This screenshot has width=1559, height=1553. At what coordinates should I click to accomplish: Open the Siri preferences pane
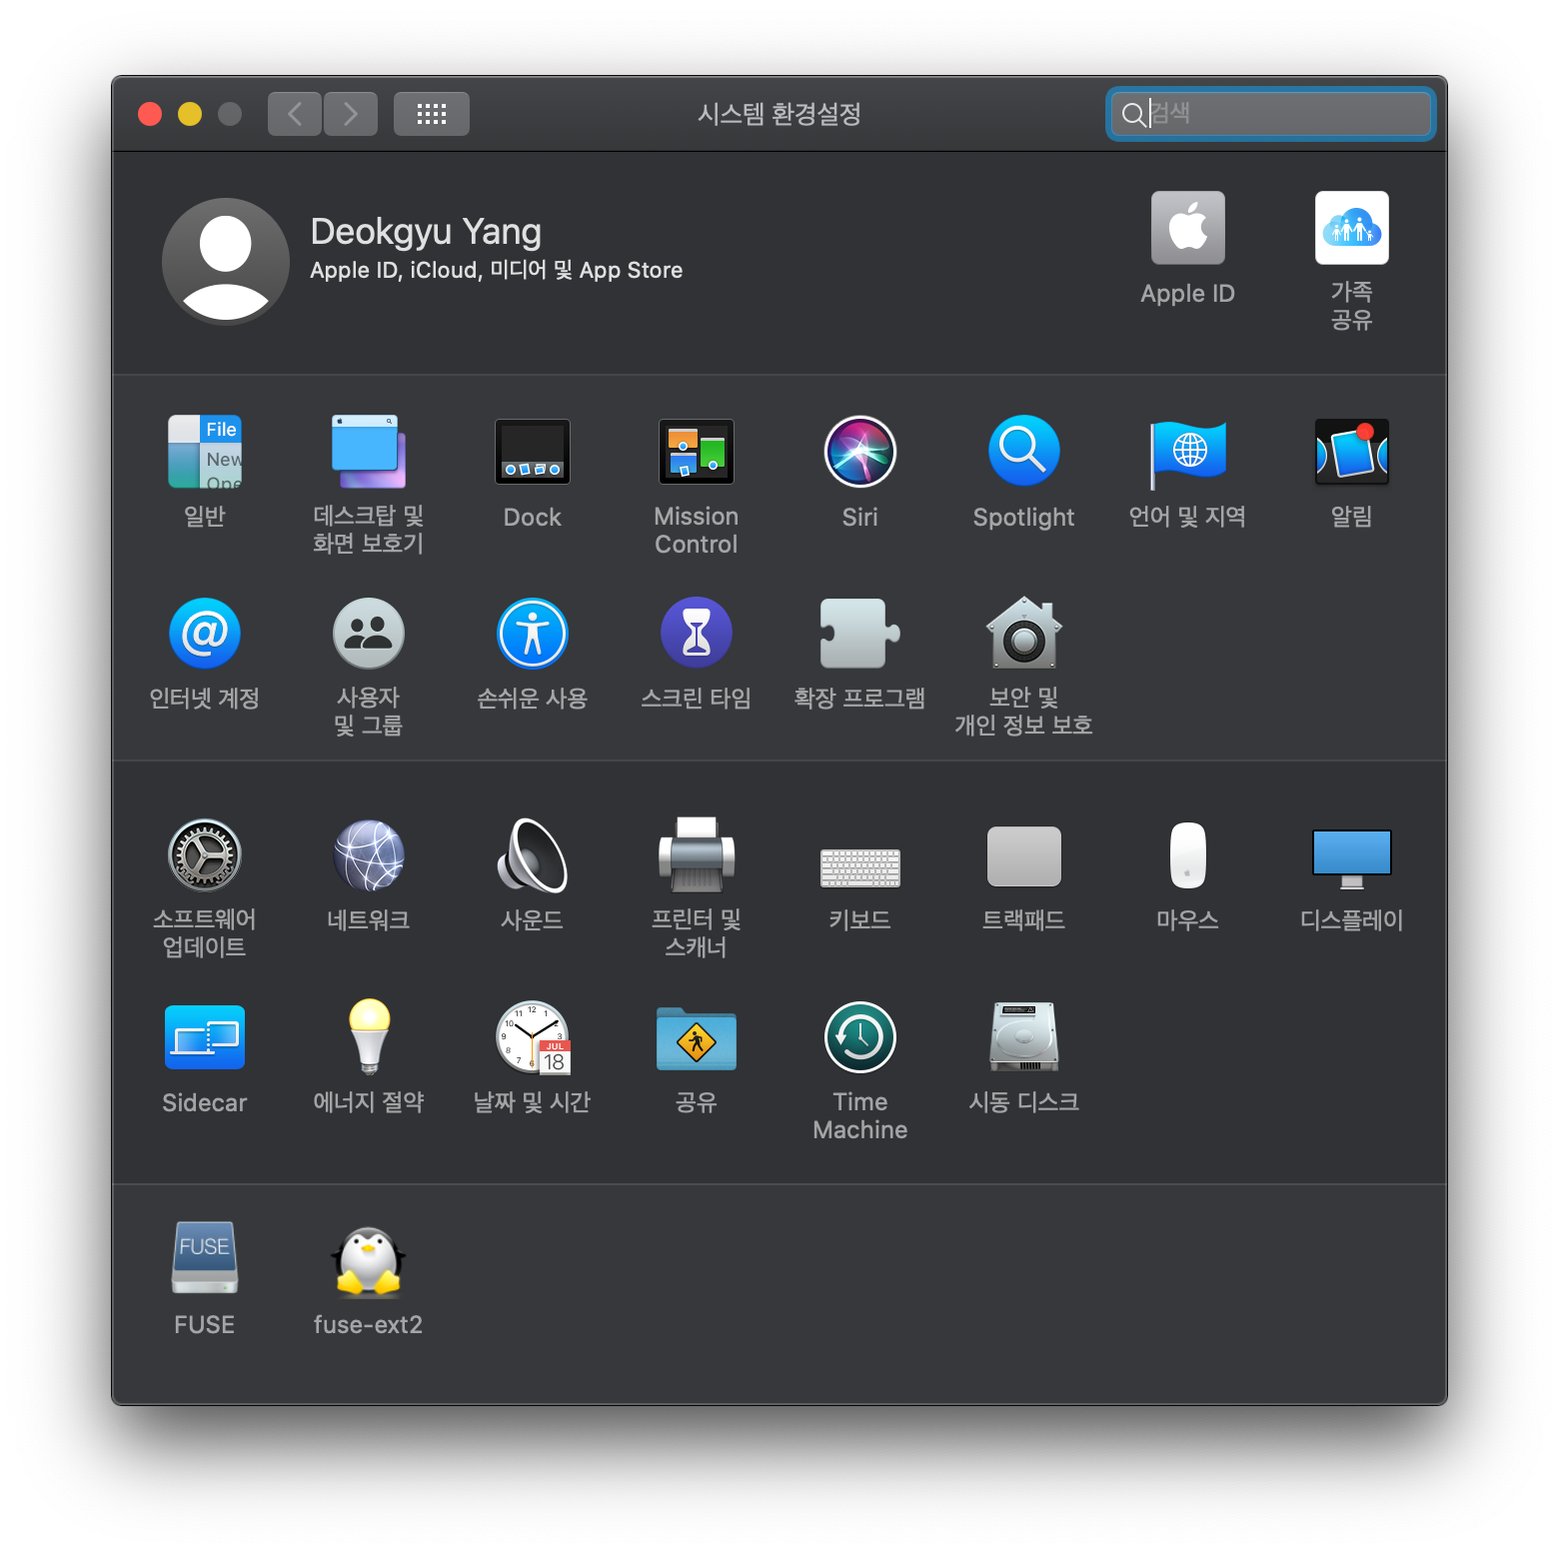tap(860, 452)
